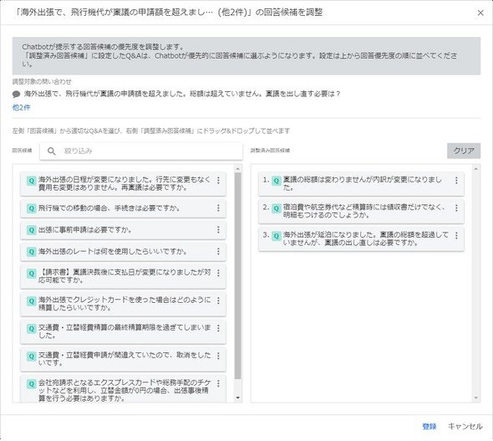Open kebab menu for adjusted candidate 3
Viewport: 493px width, 441px height.
456,235
